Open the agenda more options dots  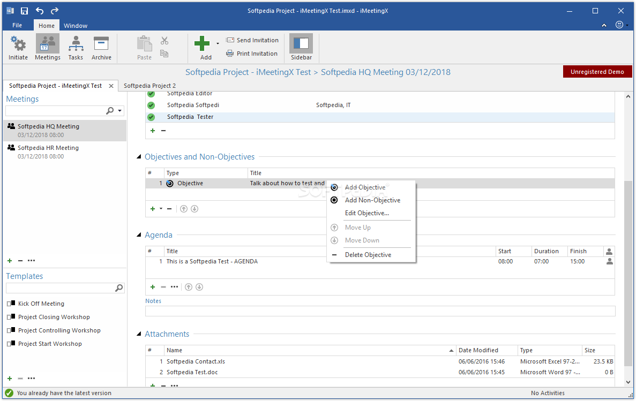click(x=175, y=287)
